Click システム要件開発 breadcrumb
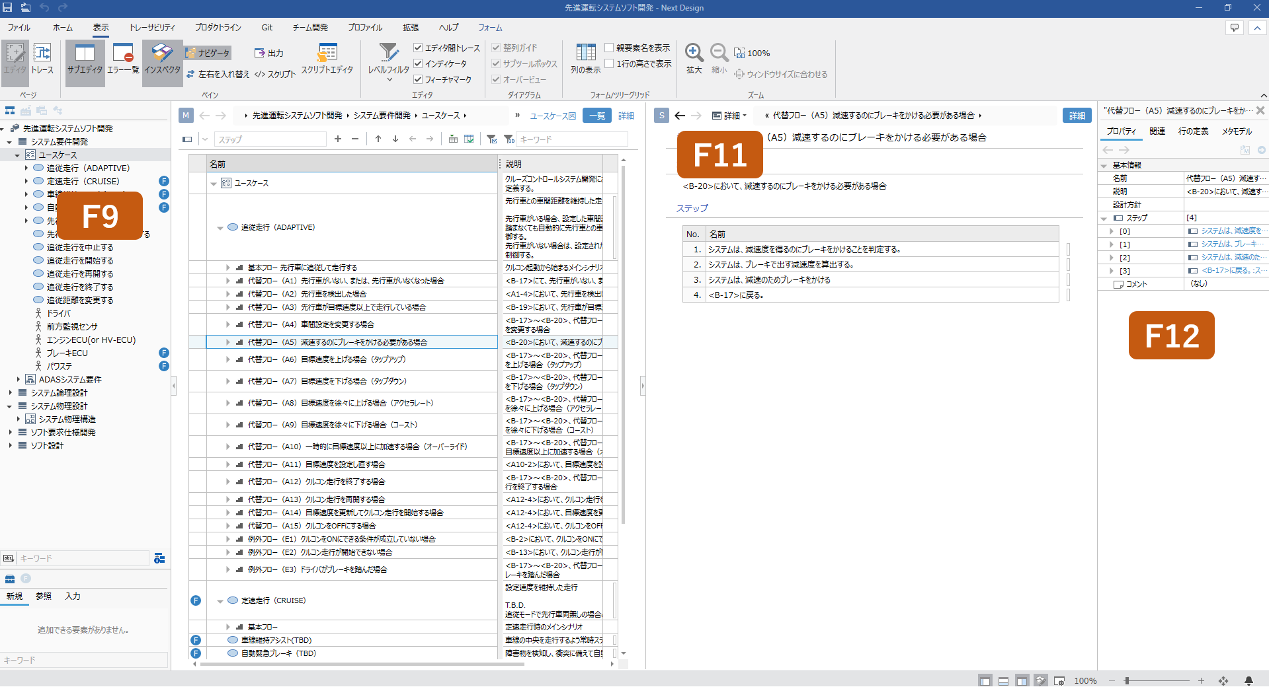The image size is (1269, 687). (x=382, y=116)
